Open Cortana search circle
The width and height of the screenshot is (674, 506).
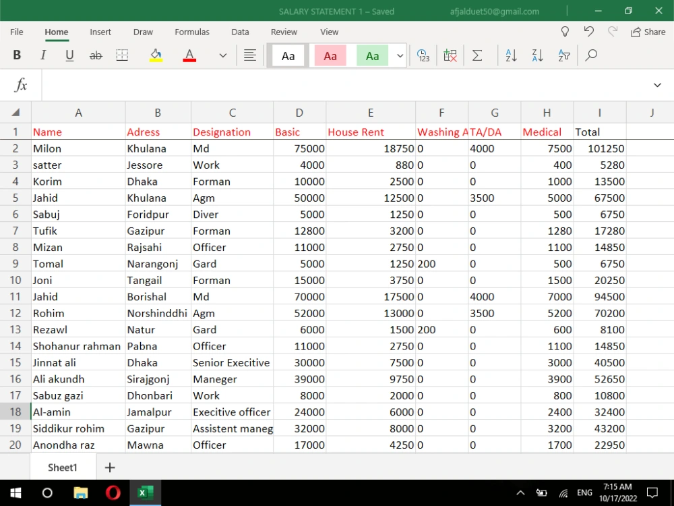[47, 493]
